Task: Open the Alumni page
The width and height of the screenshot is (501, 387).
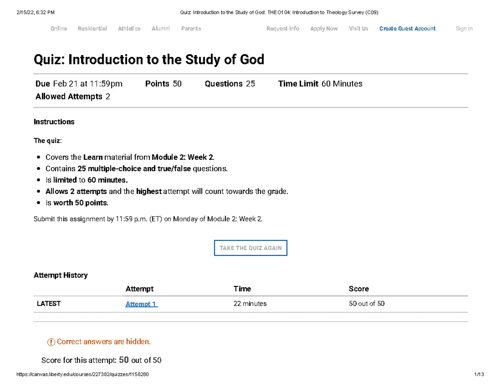Action: click(x=161, y=28)
